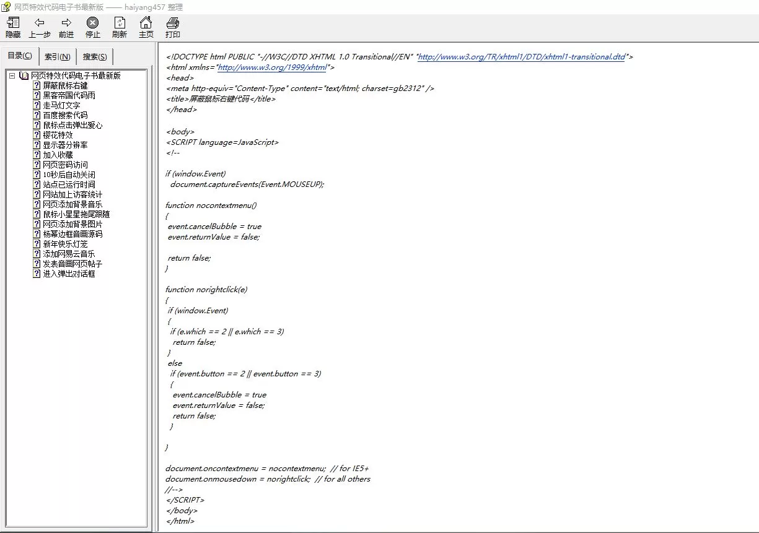
Task: Stop loading with the 停止 icon
Action: pyautogui.click(x=92, y=23)
